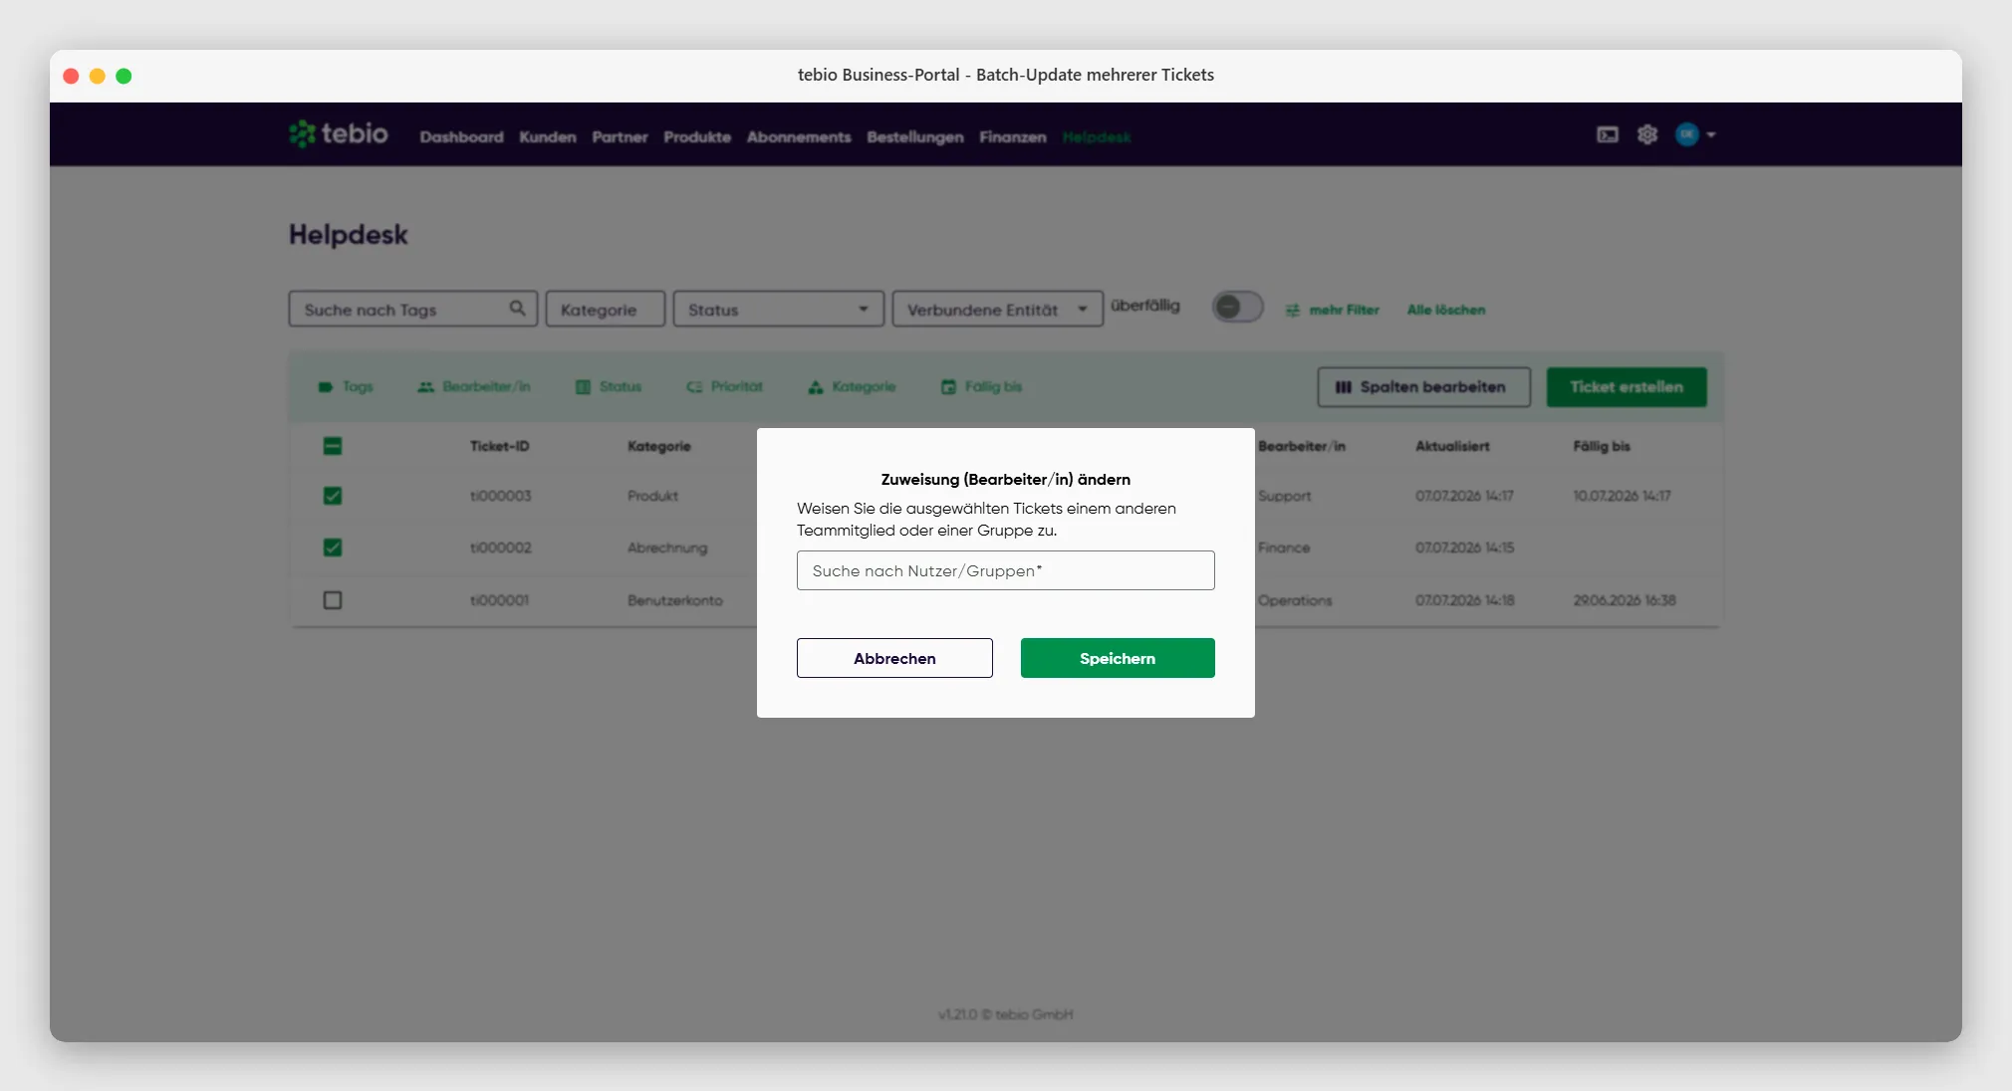
Task: Click the Fällig bis column header
Action: pos(1602,446)
